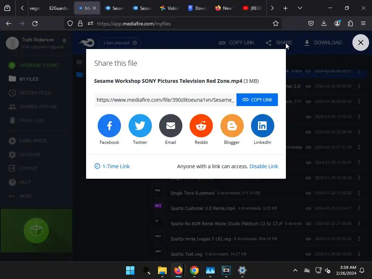This screenshot has width=372, height=279.
Task: Share file via Twitter icon
Action: (x=140, y=126)
